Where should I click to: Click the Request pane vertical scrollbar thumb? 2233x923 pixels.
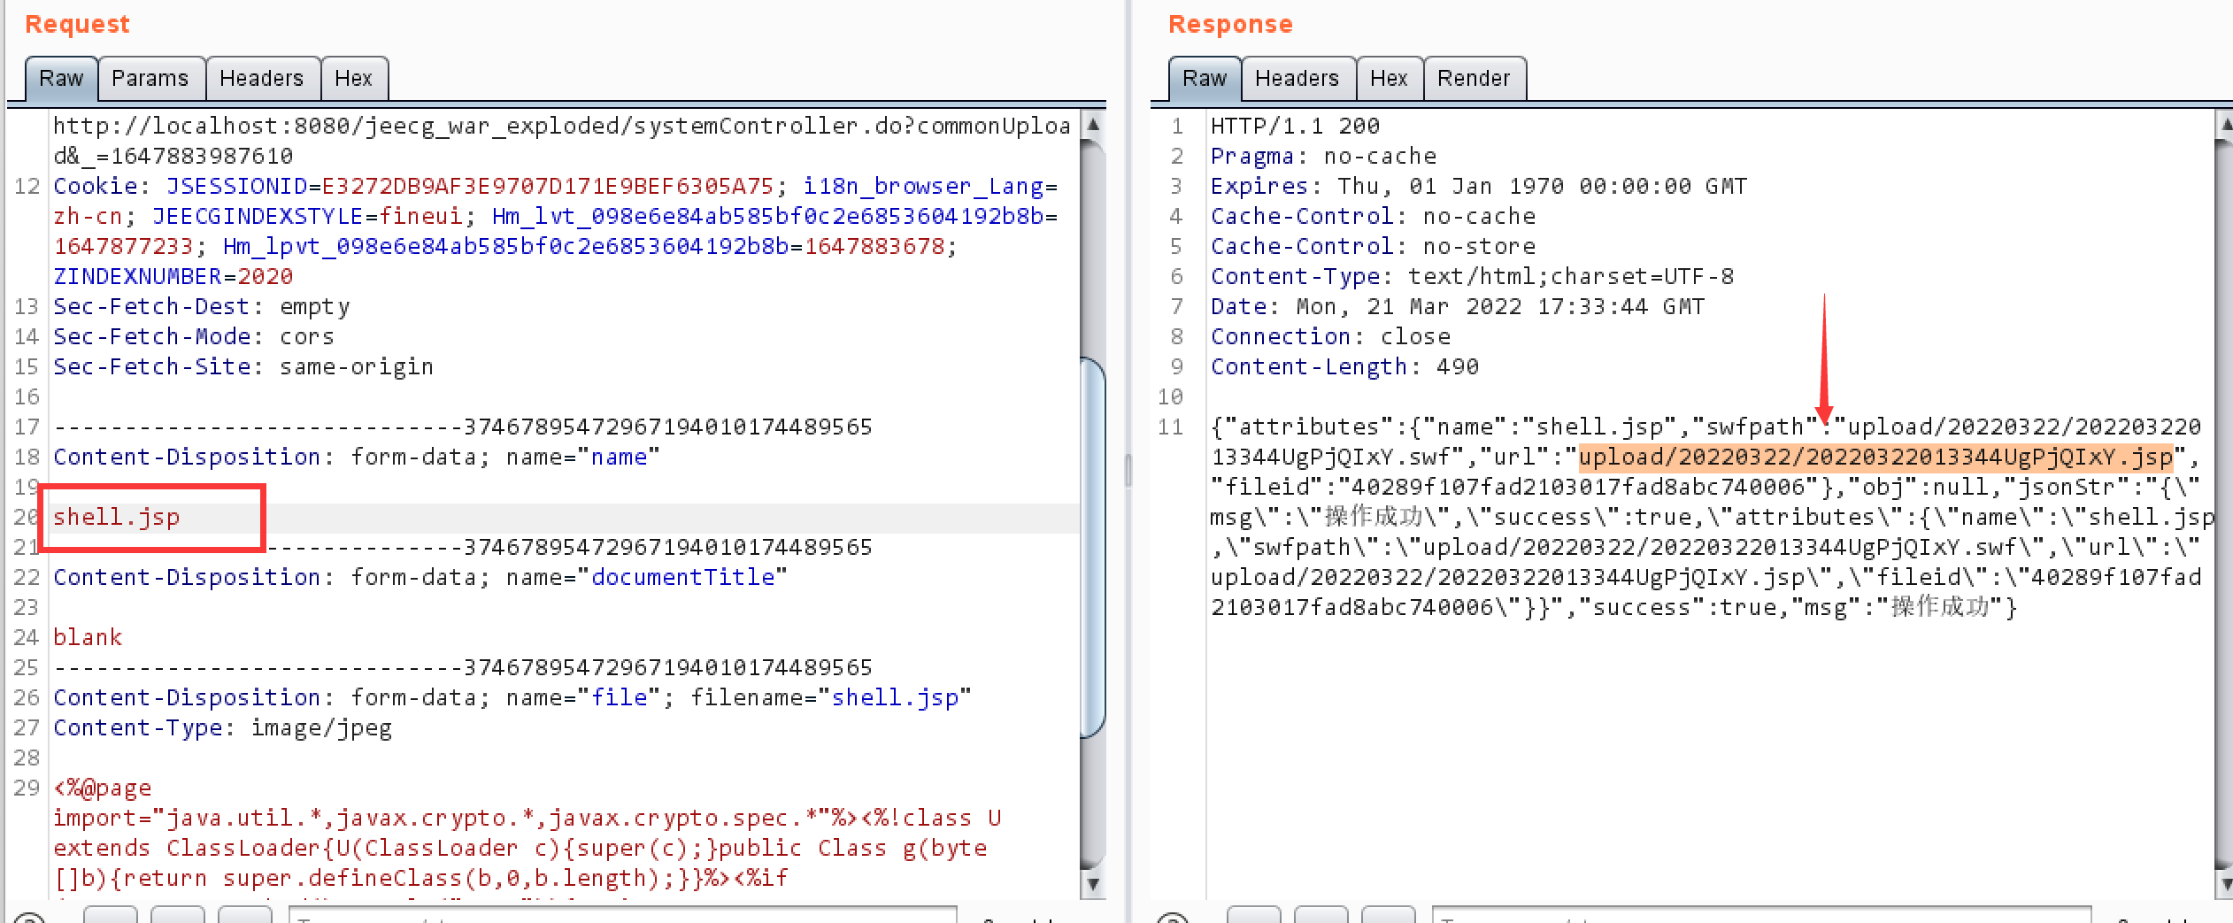[x=1093, y=547]
